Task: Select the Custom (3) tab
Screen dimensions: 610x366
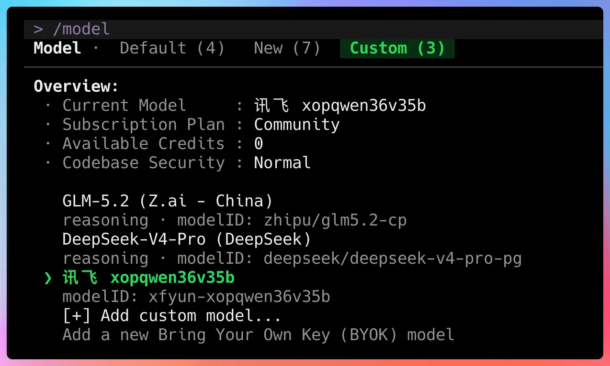Action: (x=397, y=48)
